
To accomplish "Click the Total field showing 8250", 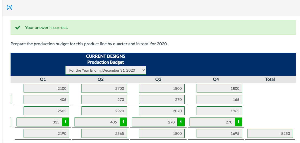I will 270,133.
